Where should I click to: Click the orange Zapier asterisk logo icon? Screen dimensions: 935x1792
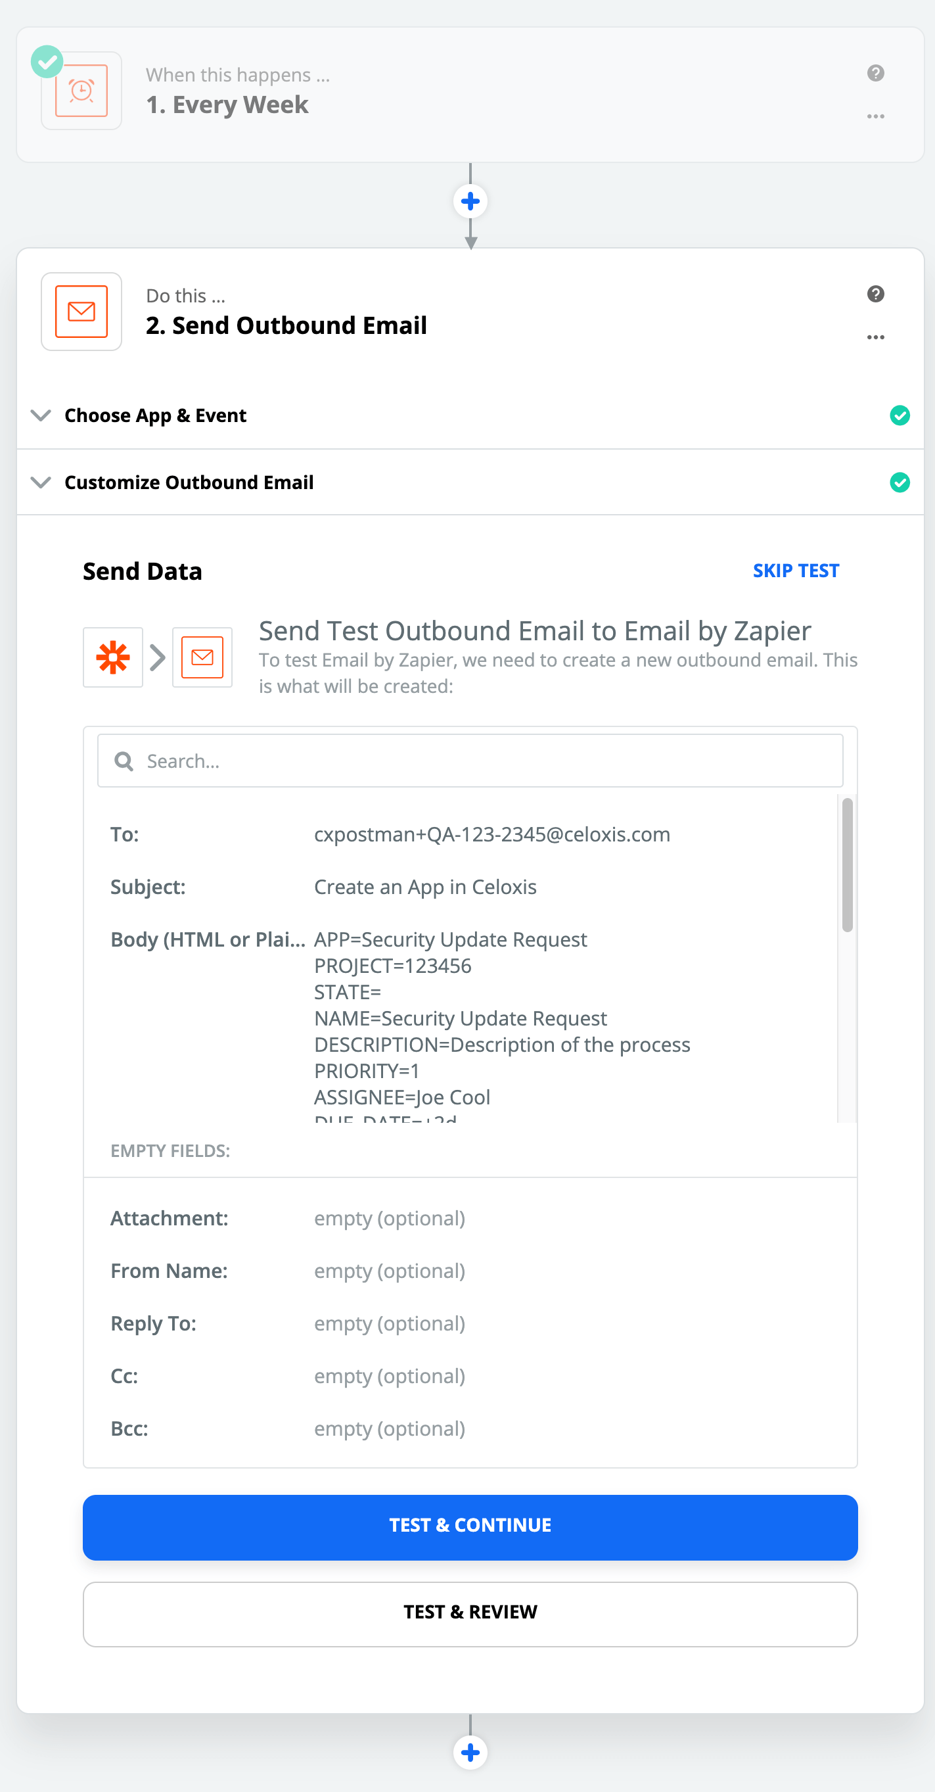[x=112, y=657]
